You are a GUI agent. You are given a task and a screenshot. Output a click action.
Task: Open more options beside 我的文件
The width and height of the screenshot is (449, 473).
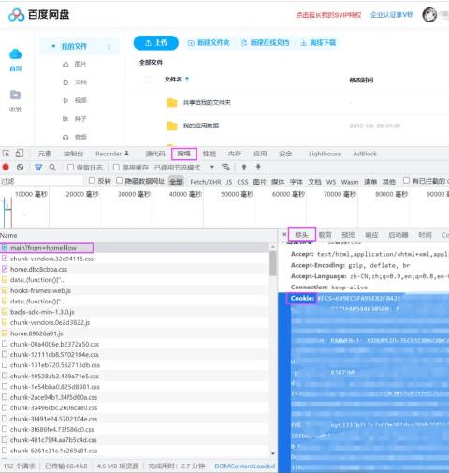[109, 47]
